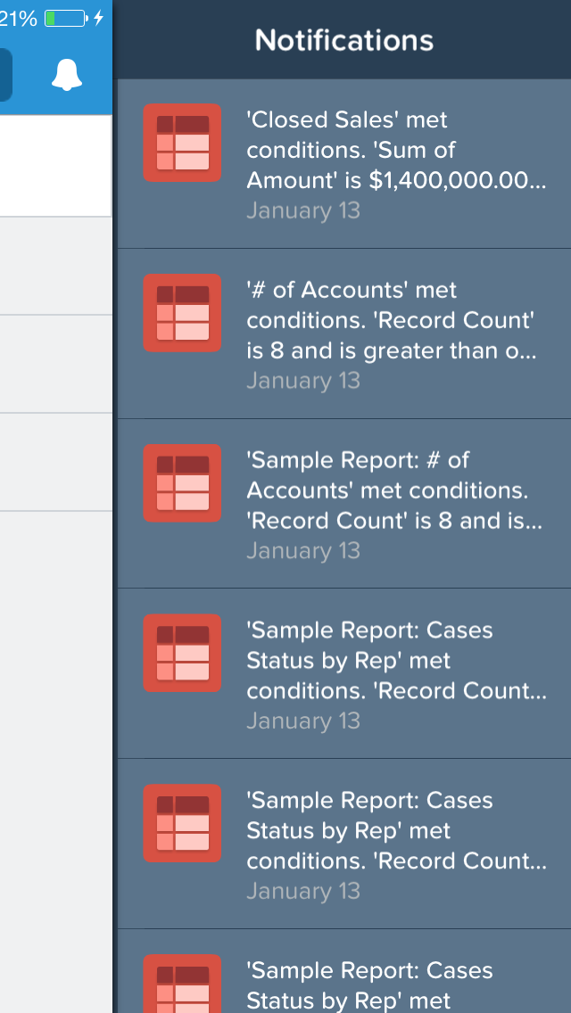Tap icon for 'Sample Report: # of Accounts'
The width and height of the screenshot is (571, 1013).
coord(182,483)
